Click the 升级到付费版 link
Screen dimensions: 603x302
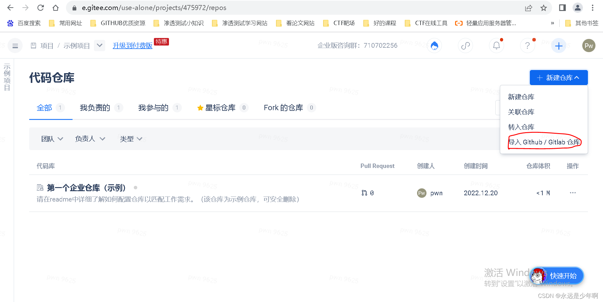tap(132, 46)
